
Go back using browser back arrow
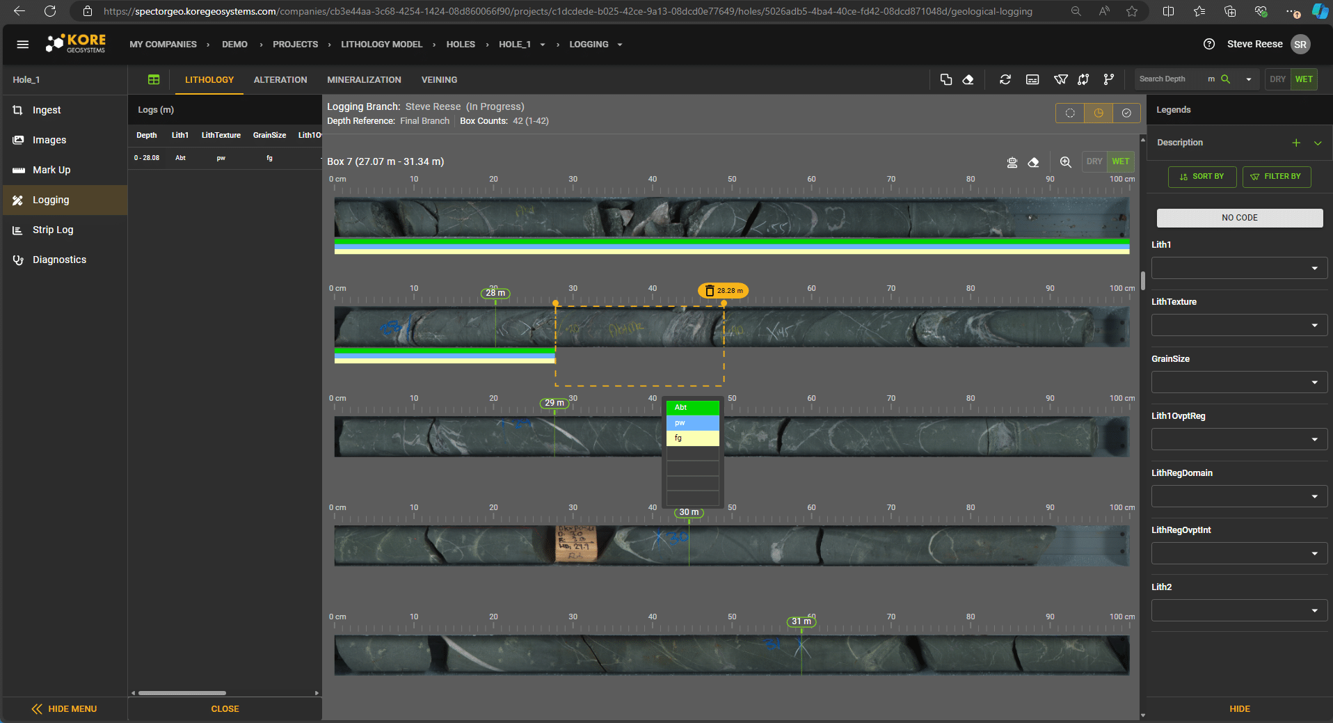(19, 11)
